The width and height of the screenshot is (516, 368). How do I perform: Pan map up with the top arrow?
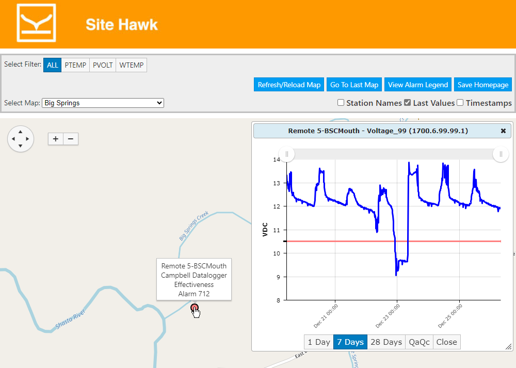click(21, 132)
